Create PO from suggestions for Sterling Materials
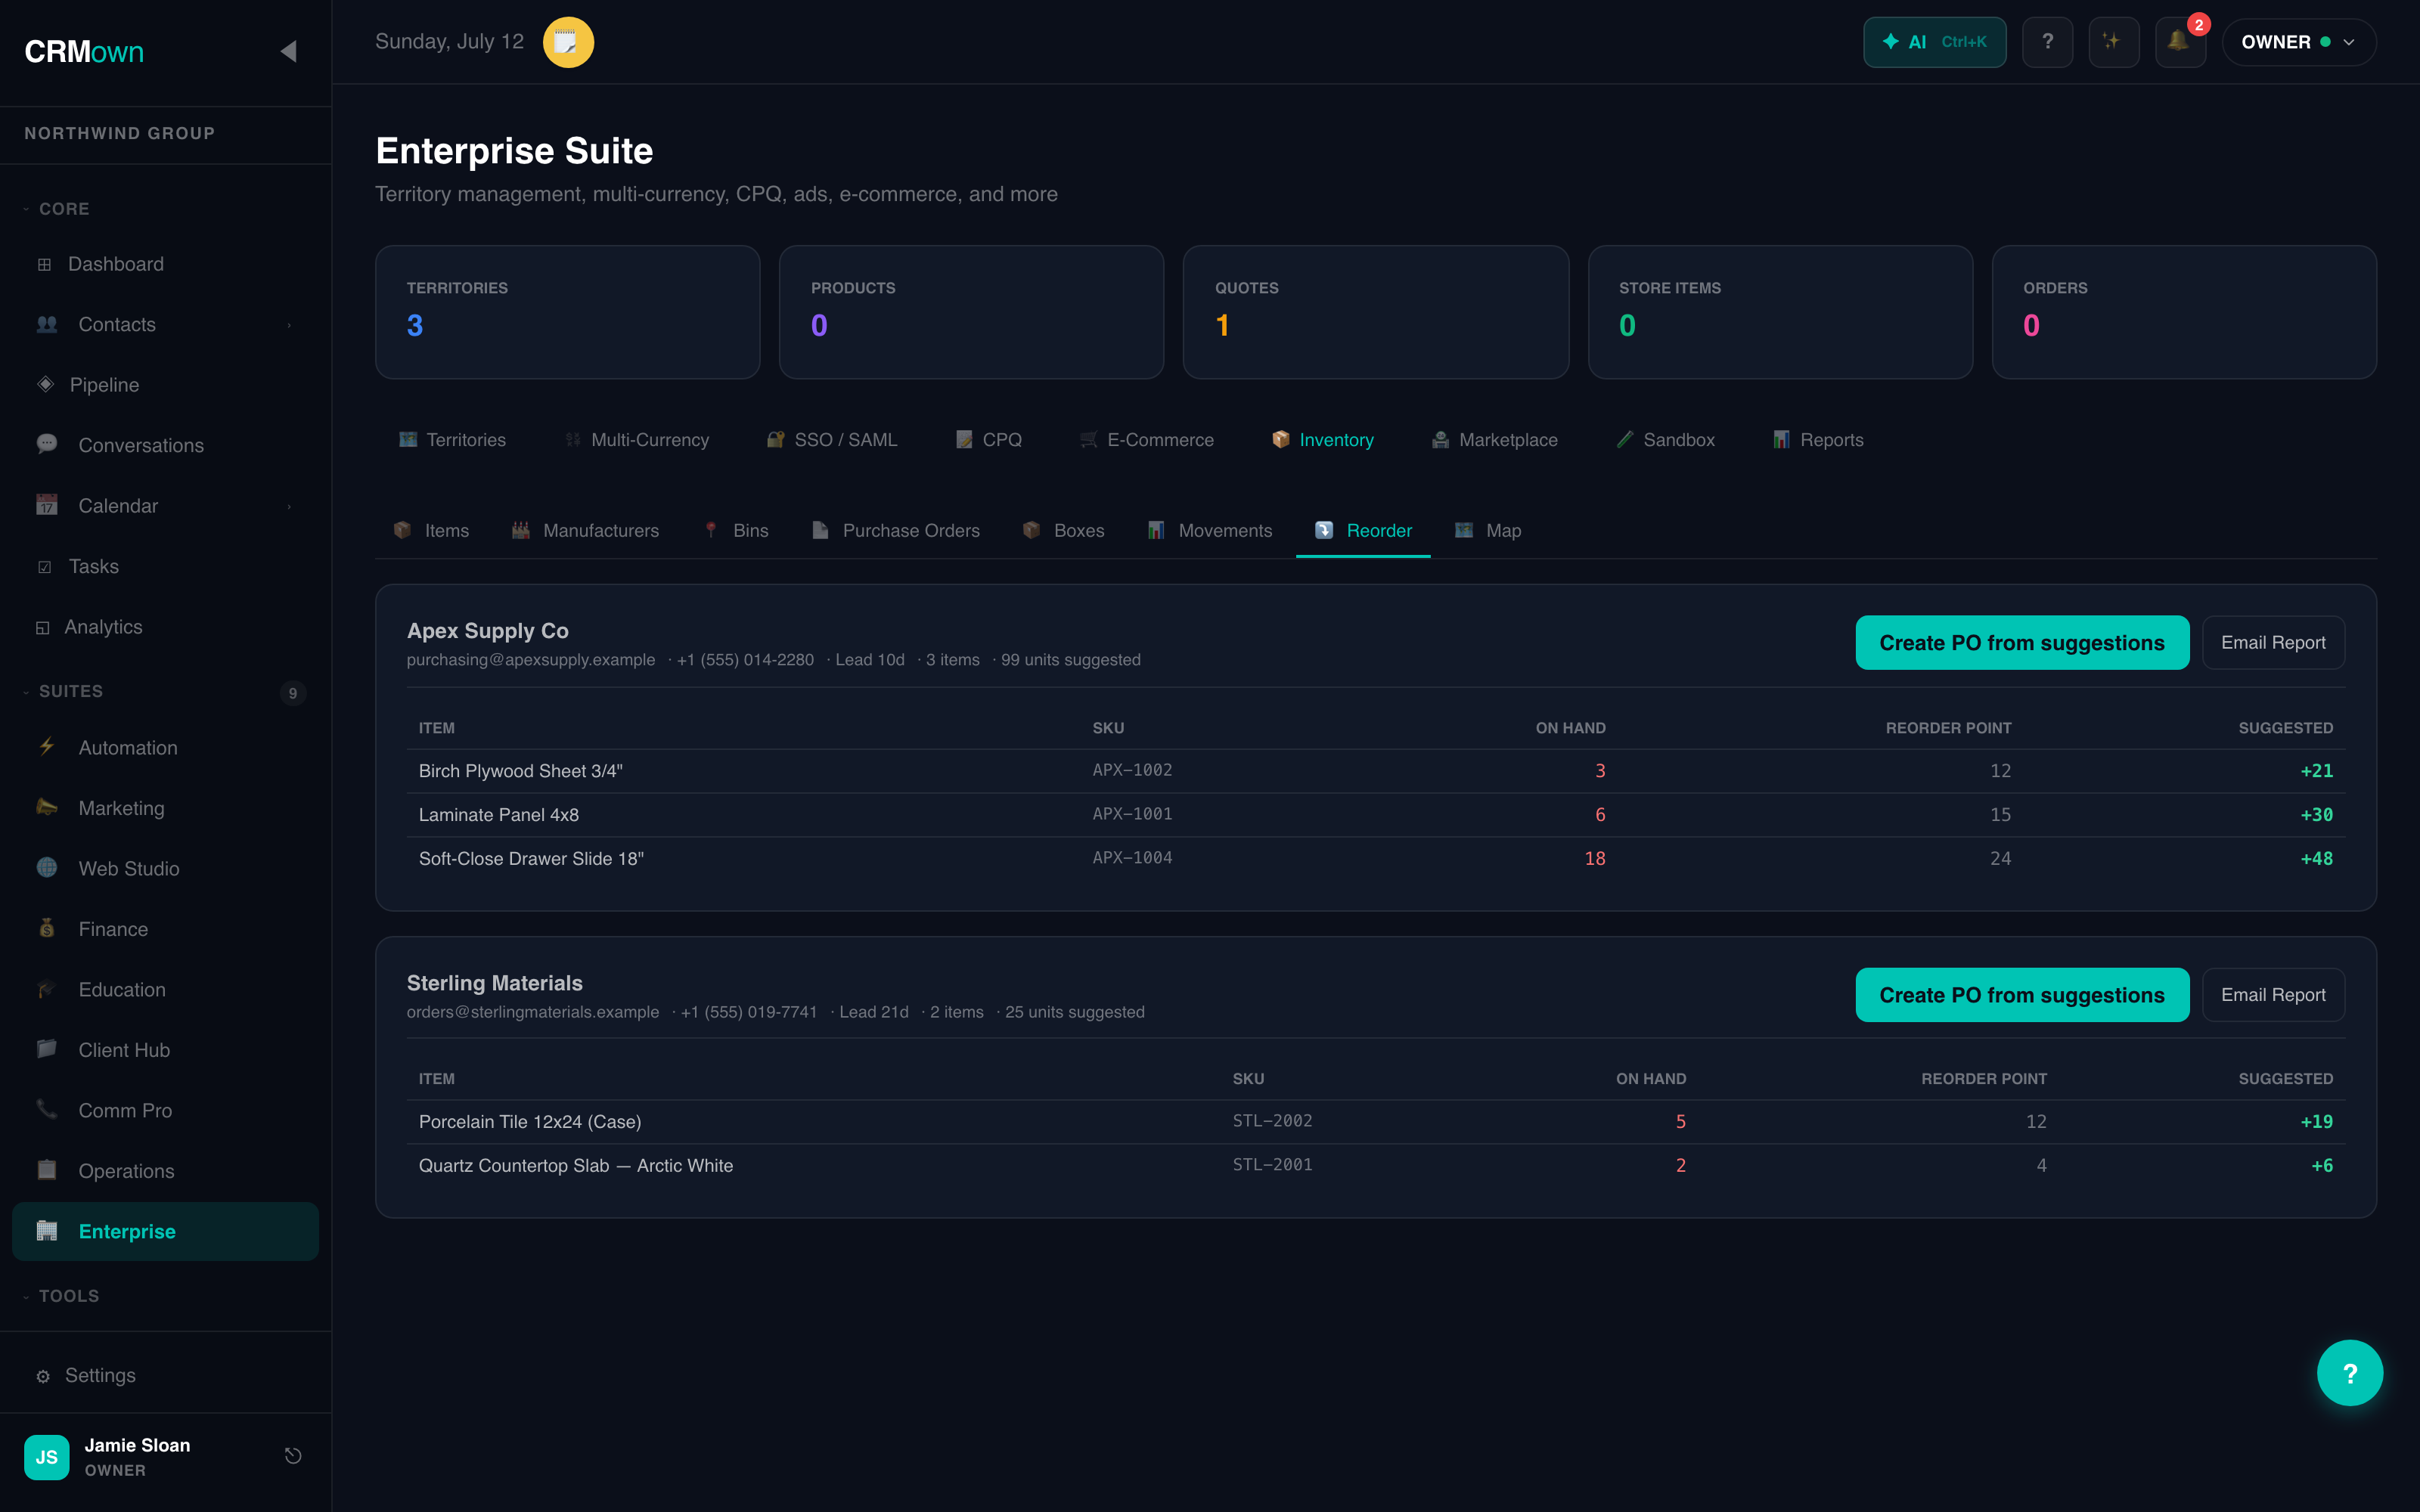The image size is (2420, 1512). click(x=2022, y=995)
